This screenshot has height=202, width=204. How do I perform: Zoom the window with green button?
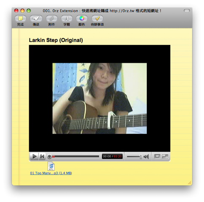29,11
